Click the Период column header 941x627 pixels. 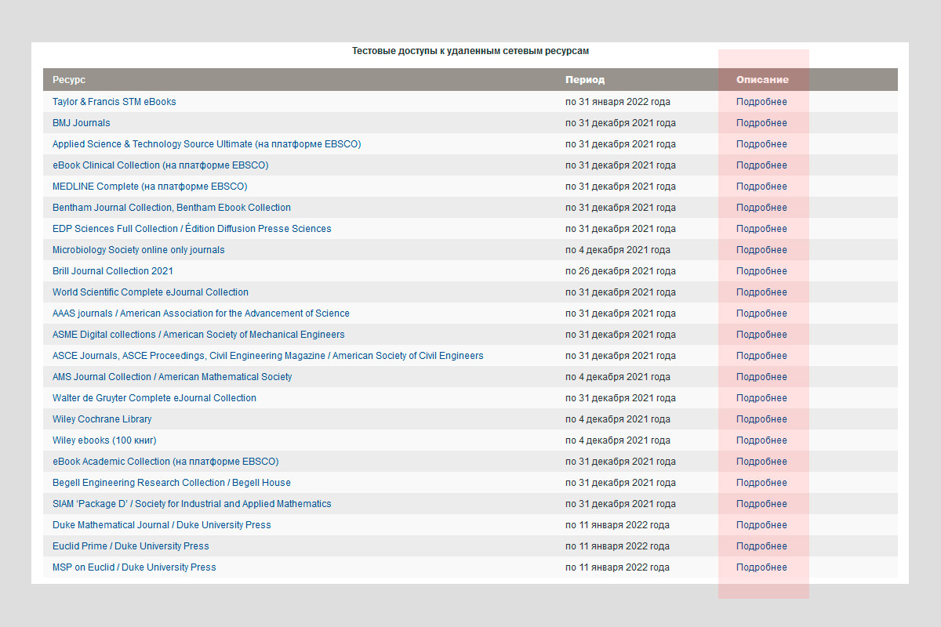click(x=585, y=80)
